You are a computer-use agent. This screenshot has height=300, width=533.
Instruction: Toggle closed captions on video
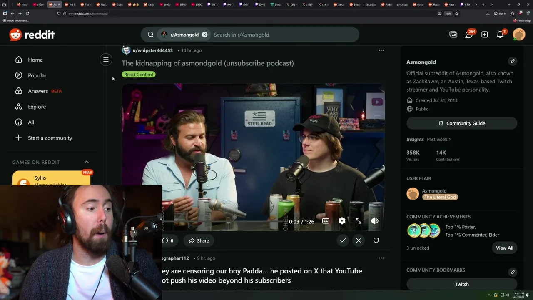(x=326, y=221)
